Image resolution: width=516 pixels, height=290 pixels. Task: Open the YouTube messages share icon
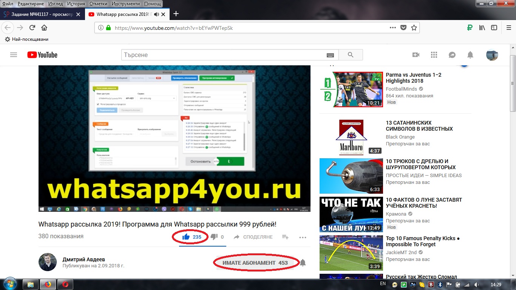pyautogui.click(x=452, y=55)
